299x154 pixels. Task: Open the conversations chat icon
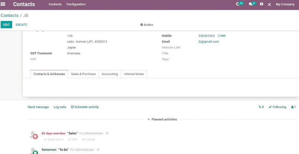click(x=251, y=4)
